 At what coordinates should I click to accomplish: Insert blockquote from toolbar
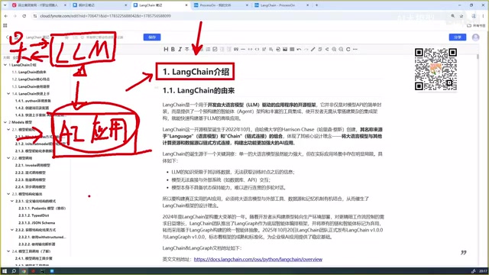pos(236,49)
